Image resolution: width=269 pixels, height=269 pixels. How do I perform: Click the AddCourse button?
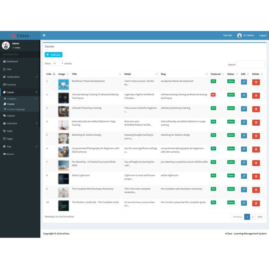coord(53,55)
